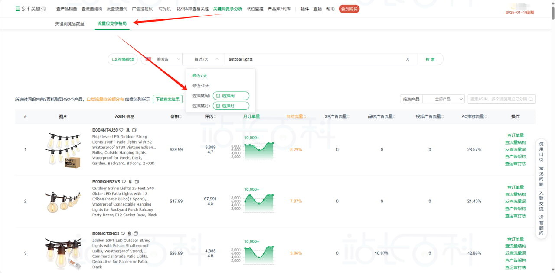Open 查产品销量 in top navigation

click(67, 9)
